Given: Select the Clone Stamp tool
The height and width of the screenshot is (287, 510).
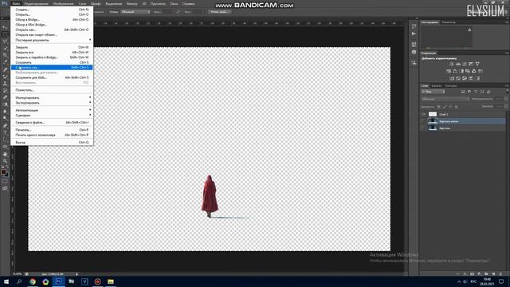Looking at the screenshot, I should pyautogui.click(x=5, y=84).
